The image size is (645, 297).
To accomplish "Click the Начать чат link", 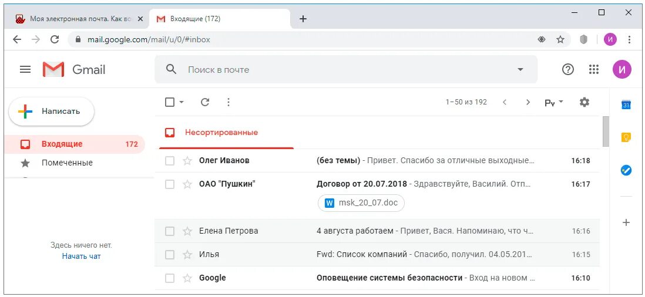I will pyautogui.click(x=81, y=256).
